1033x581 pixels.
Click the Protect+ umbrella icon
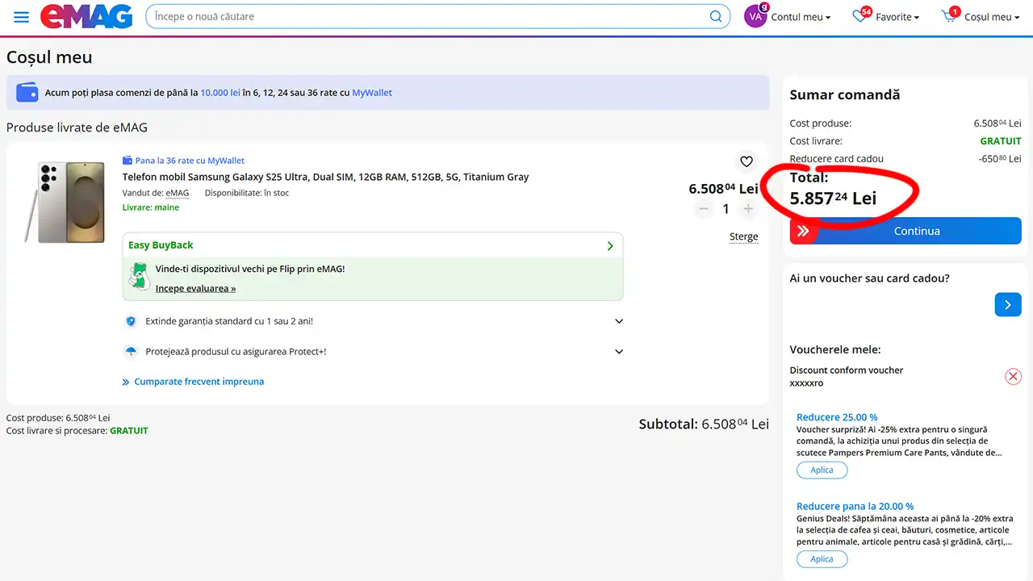tap(131, 352)
